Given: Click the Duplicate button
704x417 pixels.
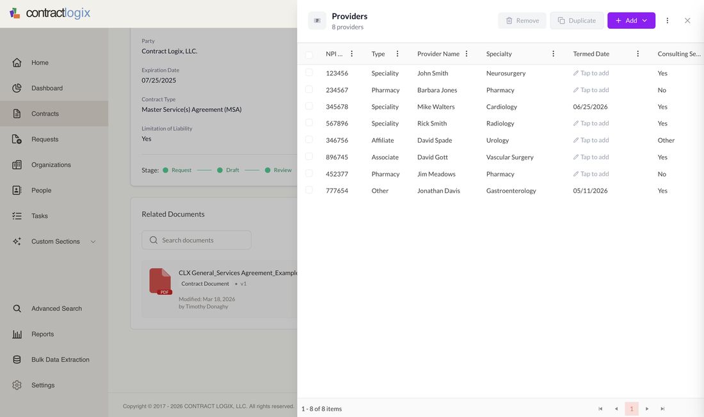Looking at the screenshot, I should tap(577, 20).
